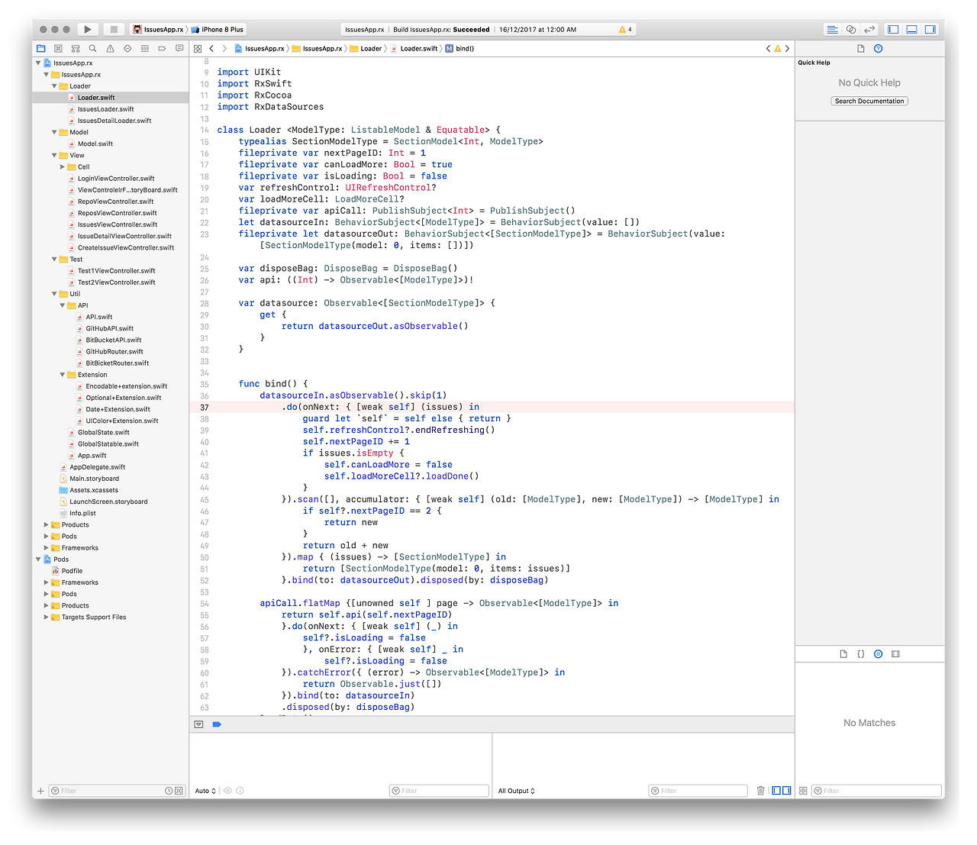Open the Symbol navigator
Viewport: 977px width, 845px height.
click(x=76, y=48)
